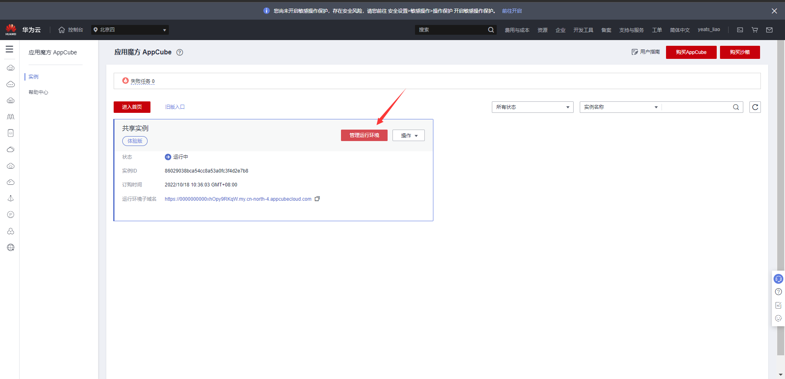Open 费用与成本 menu

tap(517, 30)
